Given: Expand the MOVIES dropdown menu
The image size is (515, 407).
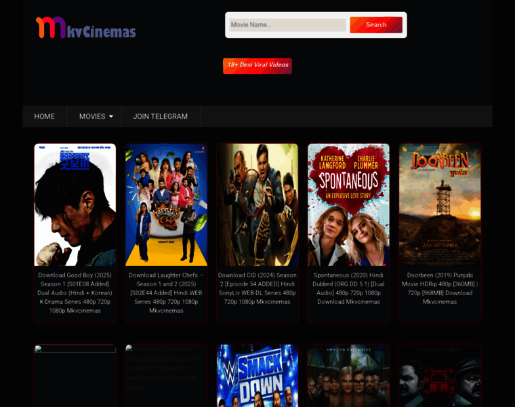Looking at the screenshot, I should tap(96, 117).
